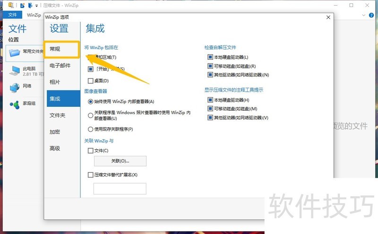378x234 pixels.
Task: Click the 关联(O)... button
Action: (x=120, y=161)
